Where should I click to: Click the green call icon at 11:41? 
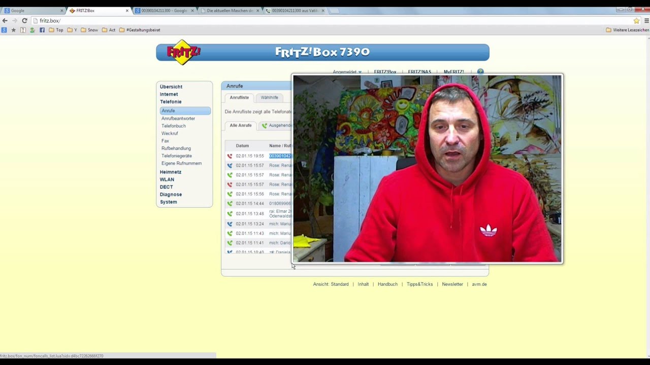click(230, 243)
